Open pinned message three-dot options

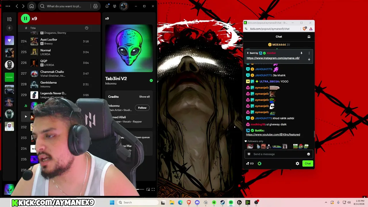pyautogui.click(x=309, y=53)
